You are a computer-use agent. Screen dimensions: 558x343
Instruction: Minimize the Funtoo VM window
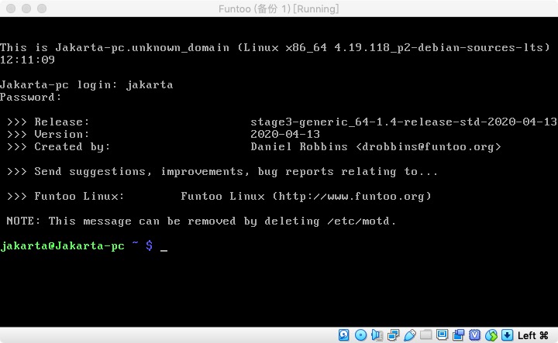pos(26,9)
